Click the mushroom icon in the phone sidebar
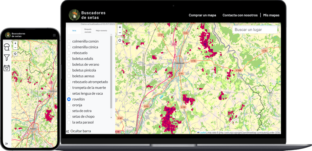Viewport: 312px width, 151px height. tap(7, 47)
